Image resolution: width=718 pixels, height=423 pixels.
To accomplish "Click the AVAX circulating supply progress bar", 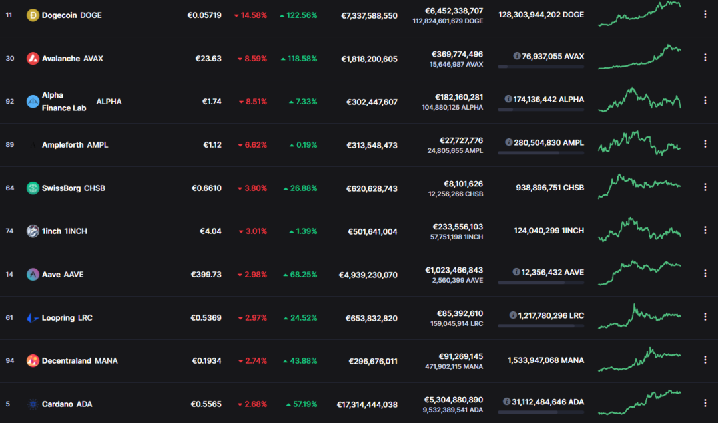I will (541, 67).
